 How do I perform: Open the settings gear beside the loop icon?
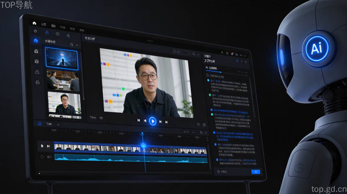(204, 125)
